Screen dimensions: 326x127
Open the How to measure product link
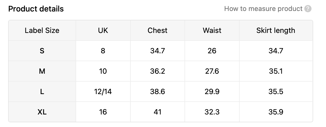coord(263,9)
